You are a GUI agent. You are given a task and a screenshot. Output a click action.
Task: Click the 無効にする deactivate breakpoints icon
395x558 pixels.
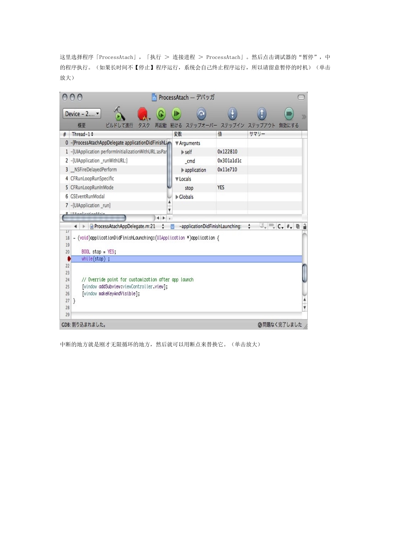(289, 114)
